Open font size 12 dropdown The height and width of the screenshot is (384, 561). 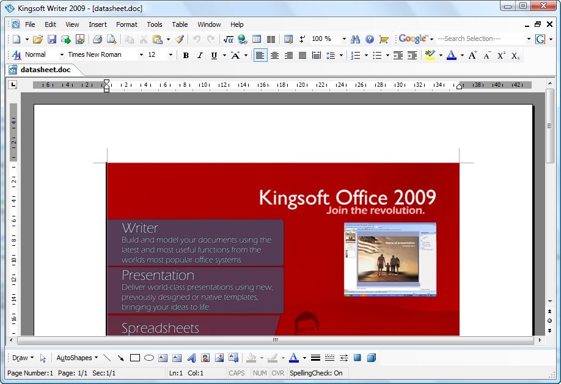(170, 55)
